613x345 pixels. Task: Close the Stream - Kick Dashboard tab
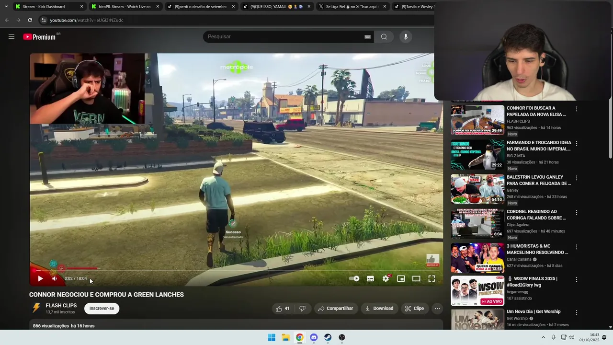coord(81,7)
